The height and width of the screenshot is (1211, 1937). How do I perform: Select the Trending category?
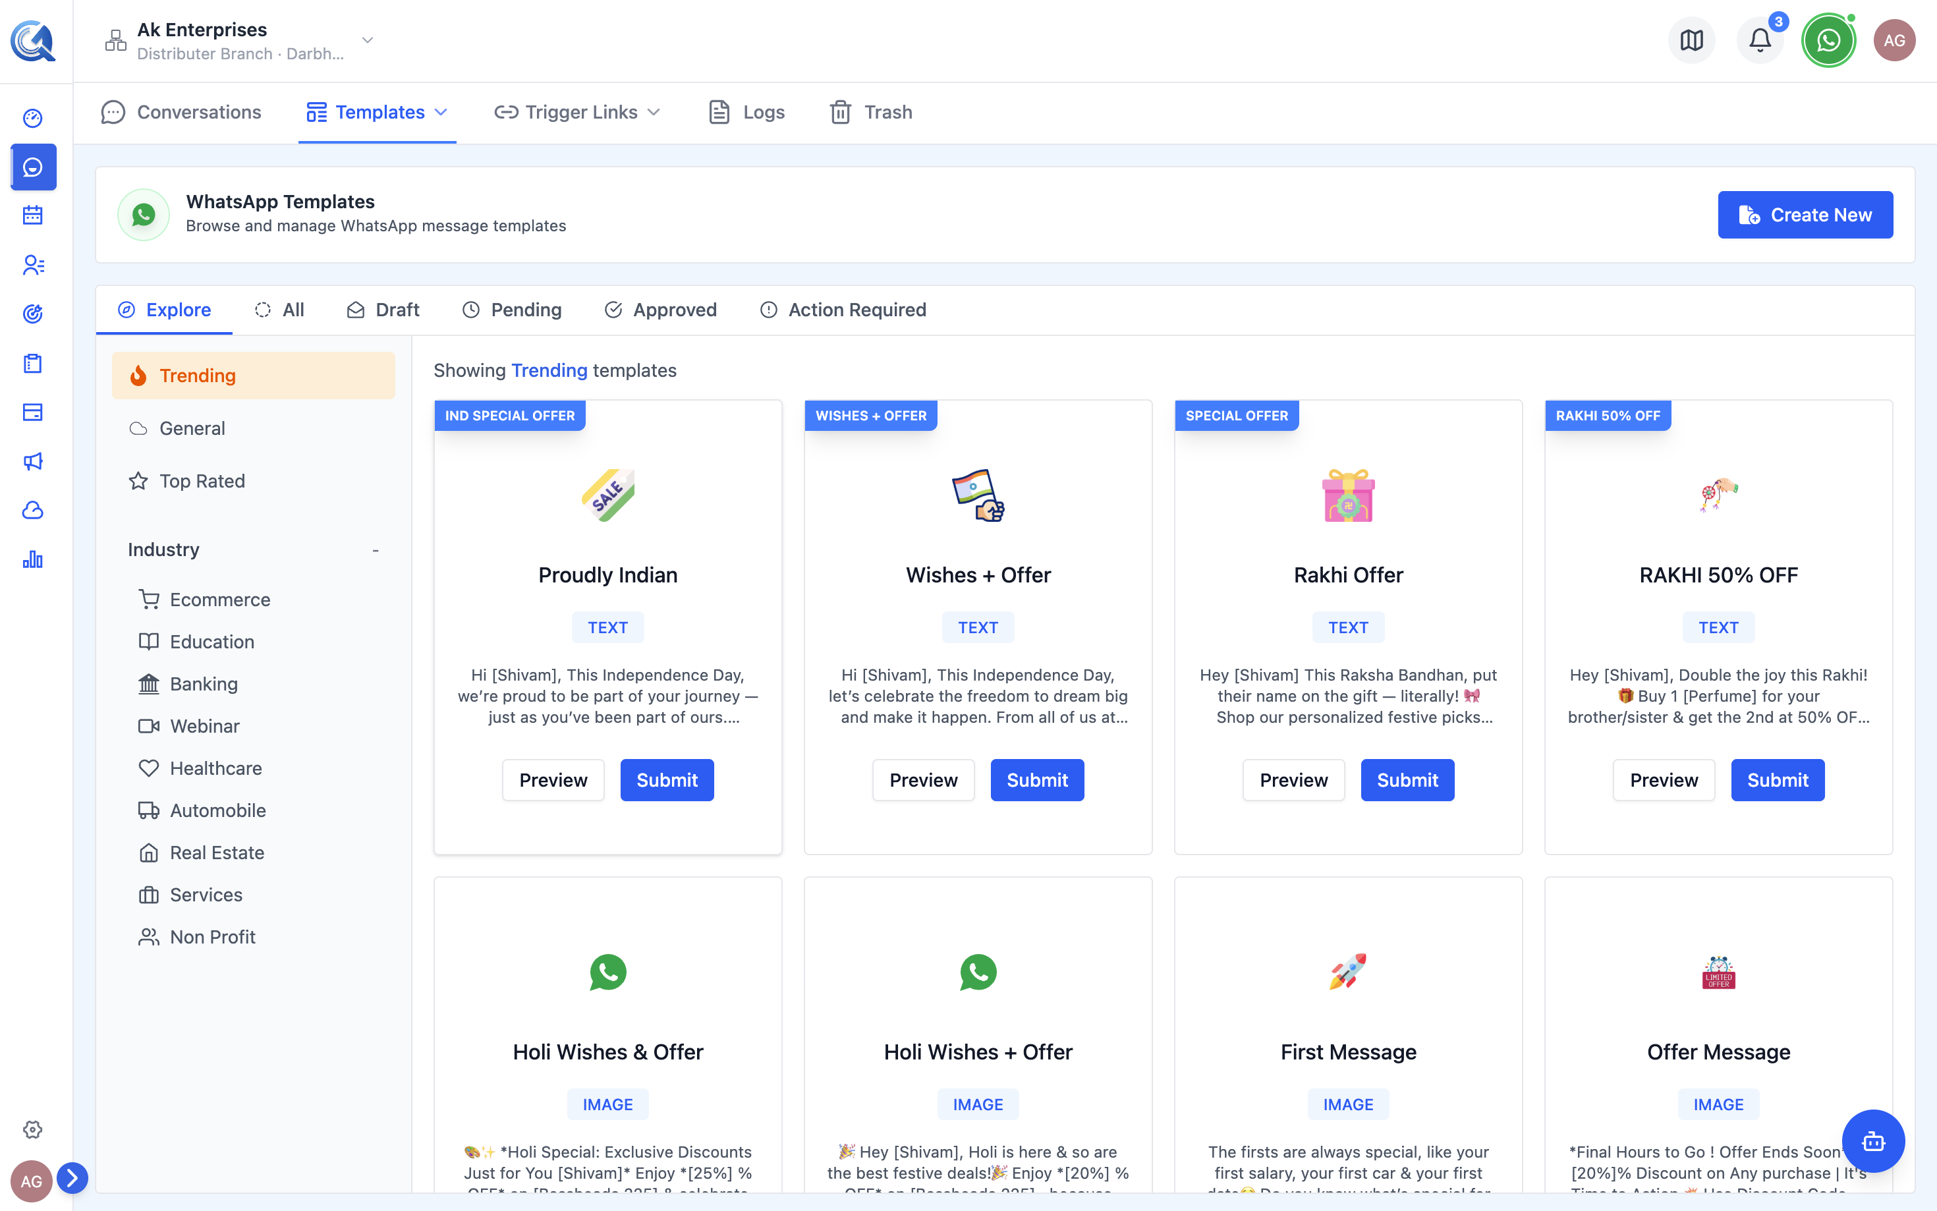click(x=253, y=376)
